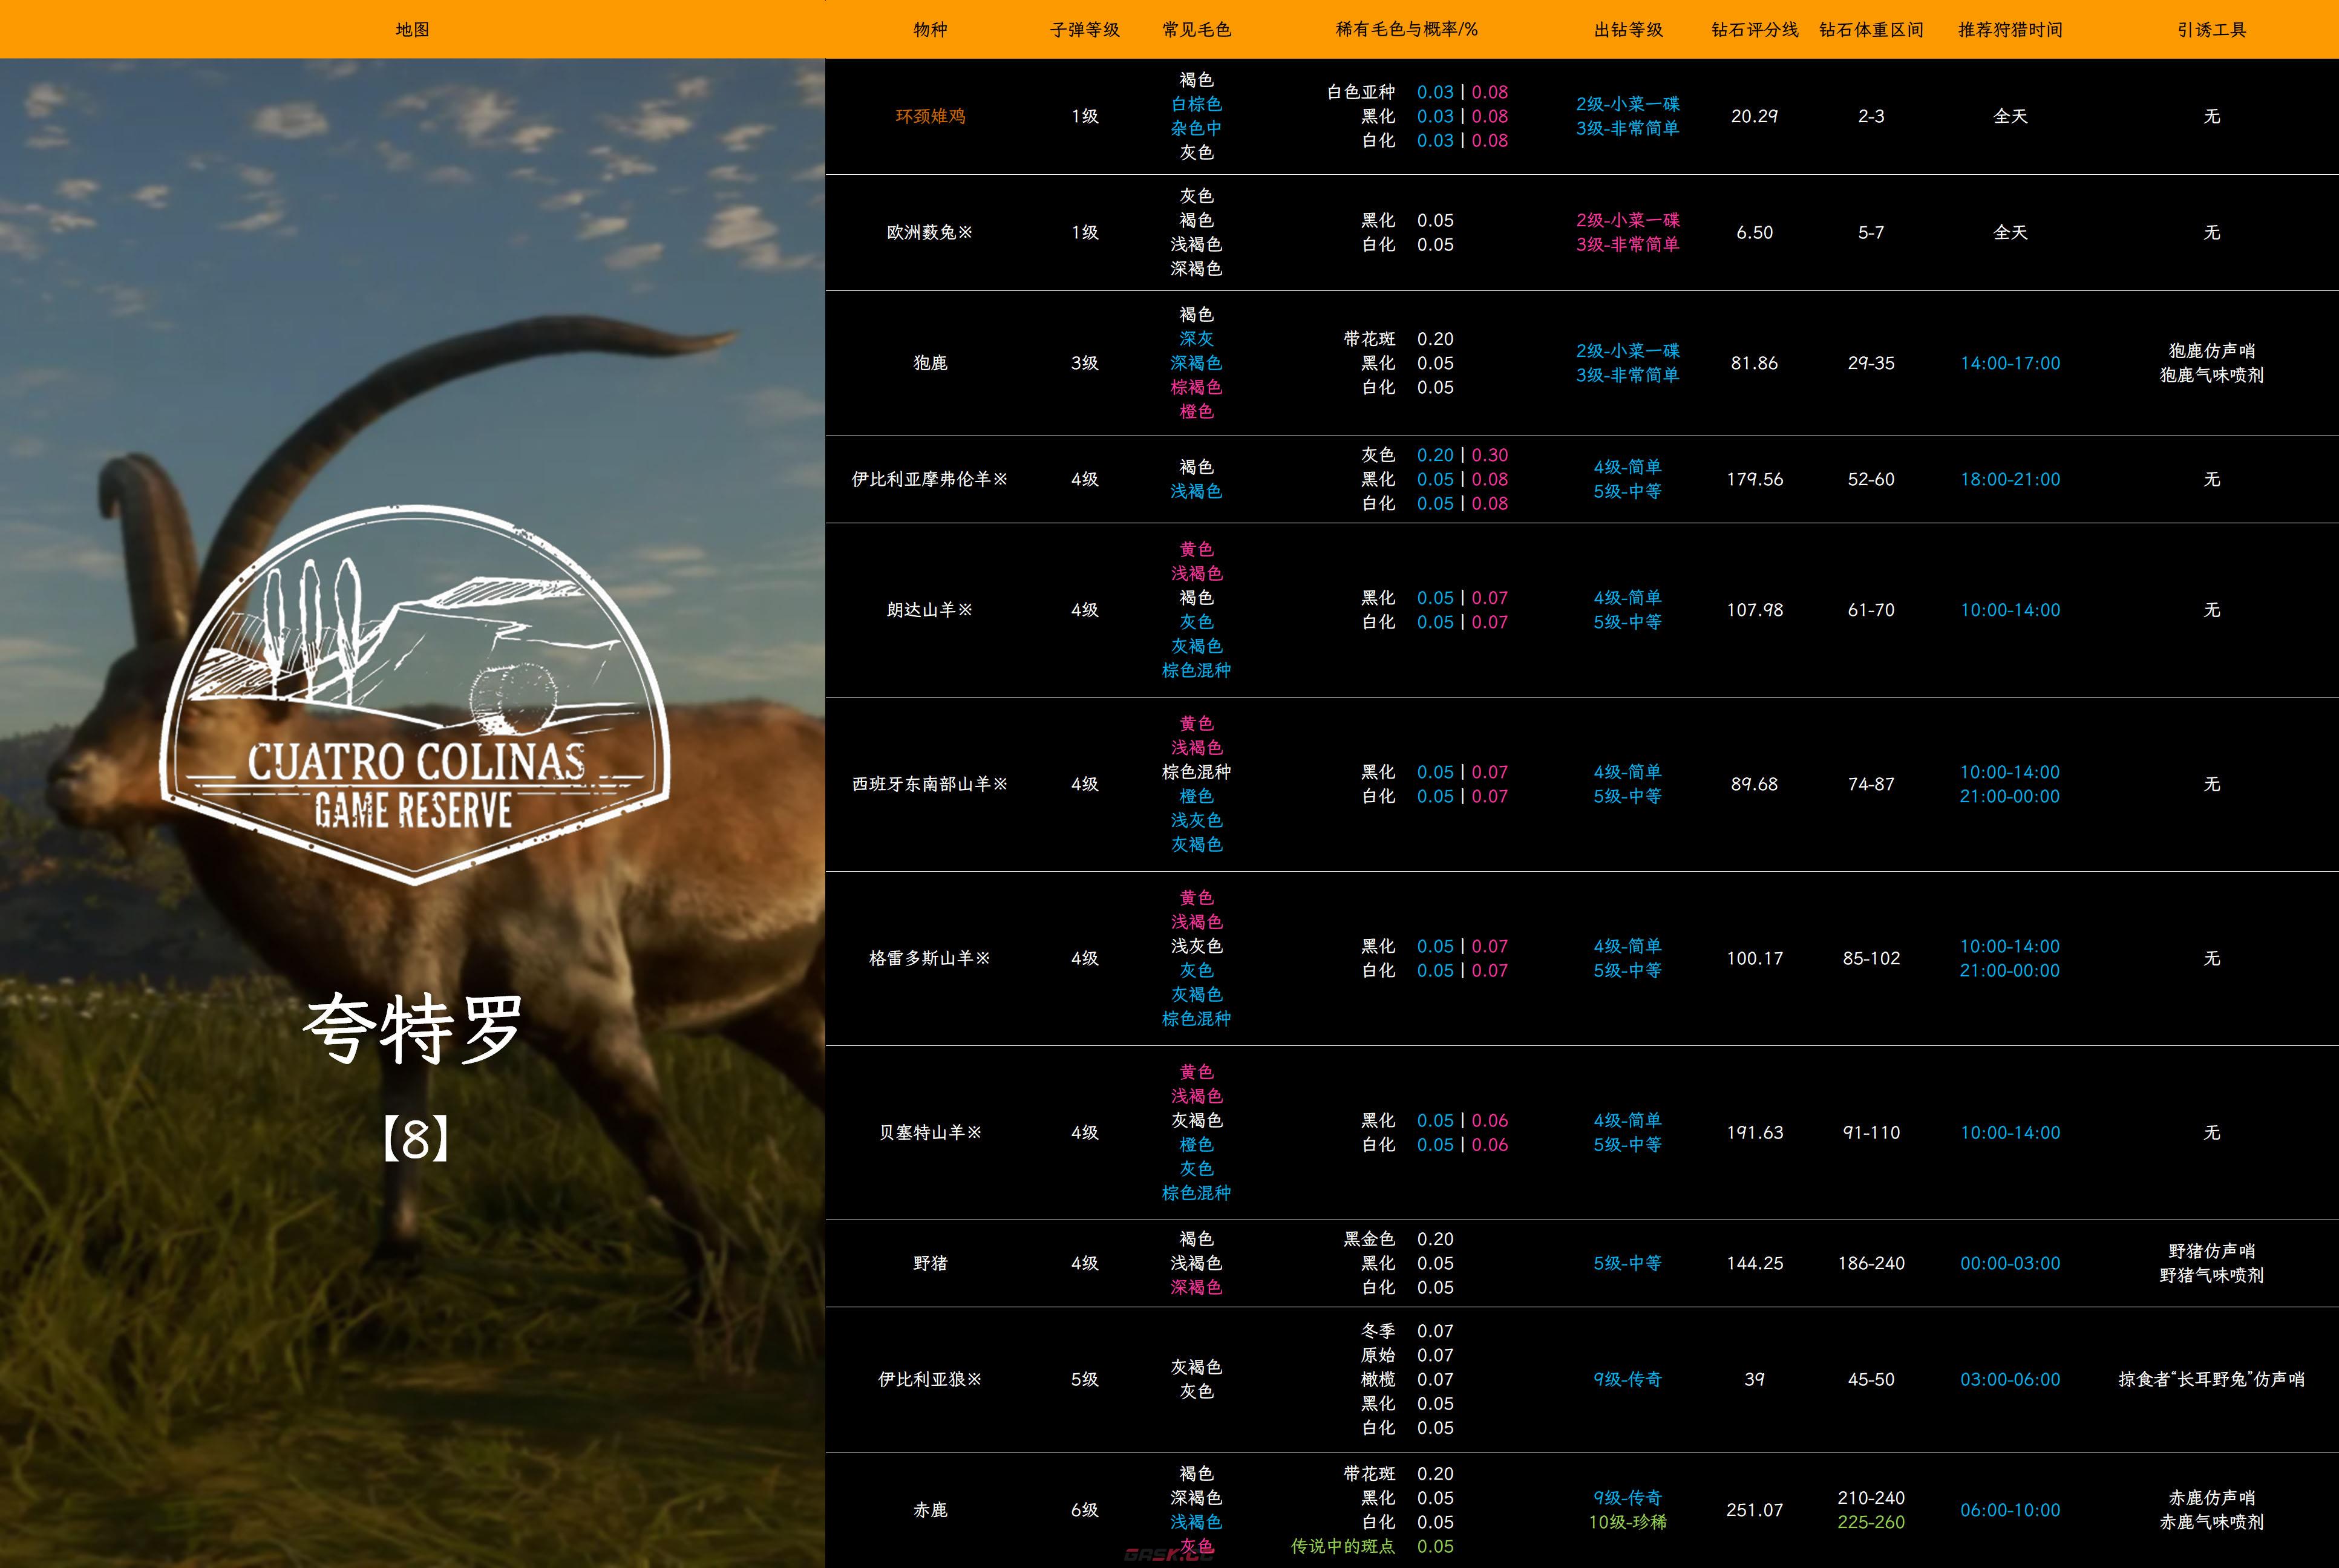Click the 引诱工具 column header
The height and width of the screenshot is (1568, 2339).
tap(2211, 29)
